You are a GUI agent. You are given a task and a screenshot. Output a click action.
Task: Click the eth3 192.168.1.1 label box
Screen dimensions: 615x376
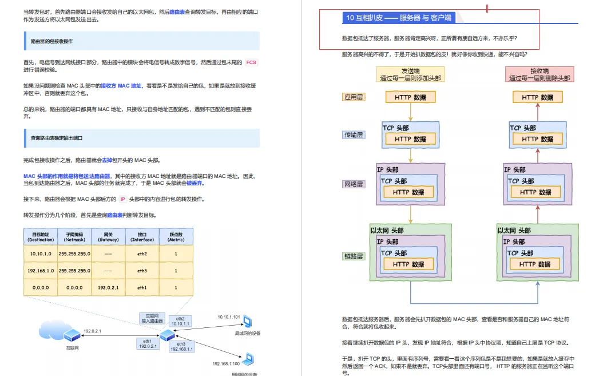point(181,347)
